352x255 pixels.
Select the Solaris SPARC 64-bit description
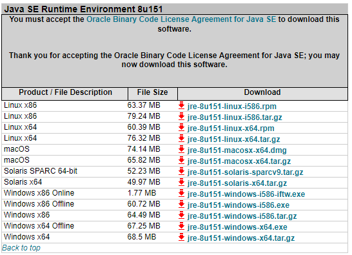pyautogui.click(x=41, y=171)
